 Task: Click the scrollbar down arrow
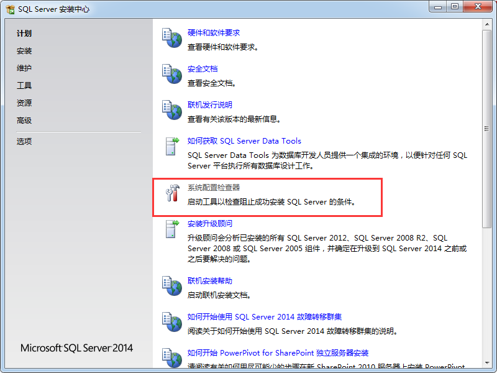(x=487, y=363)
